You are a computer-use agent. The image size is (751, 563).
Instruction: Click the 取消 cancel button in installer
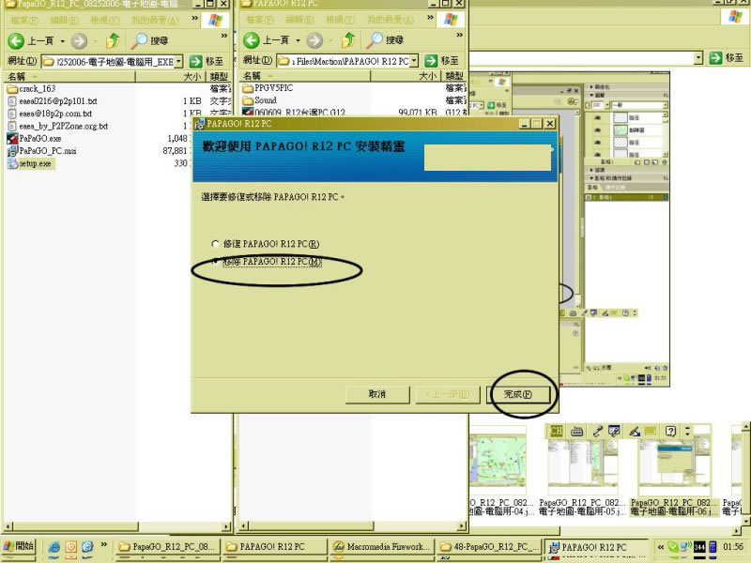377,394
